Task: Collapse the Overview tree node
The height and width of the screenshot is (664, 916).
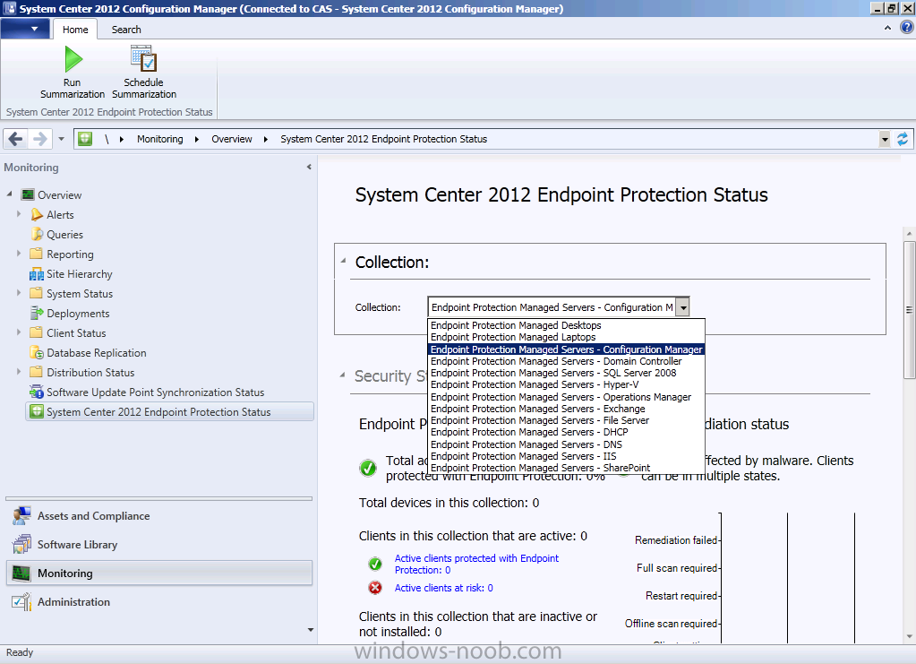Action: click(9, 194)
